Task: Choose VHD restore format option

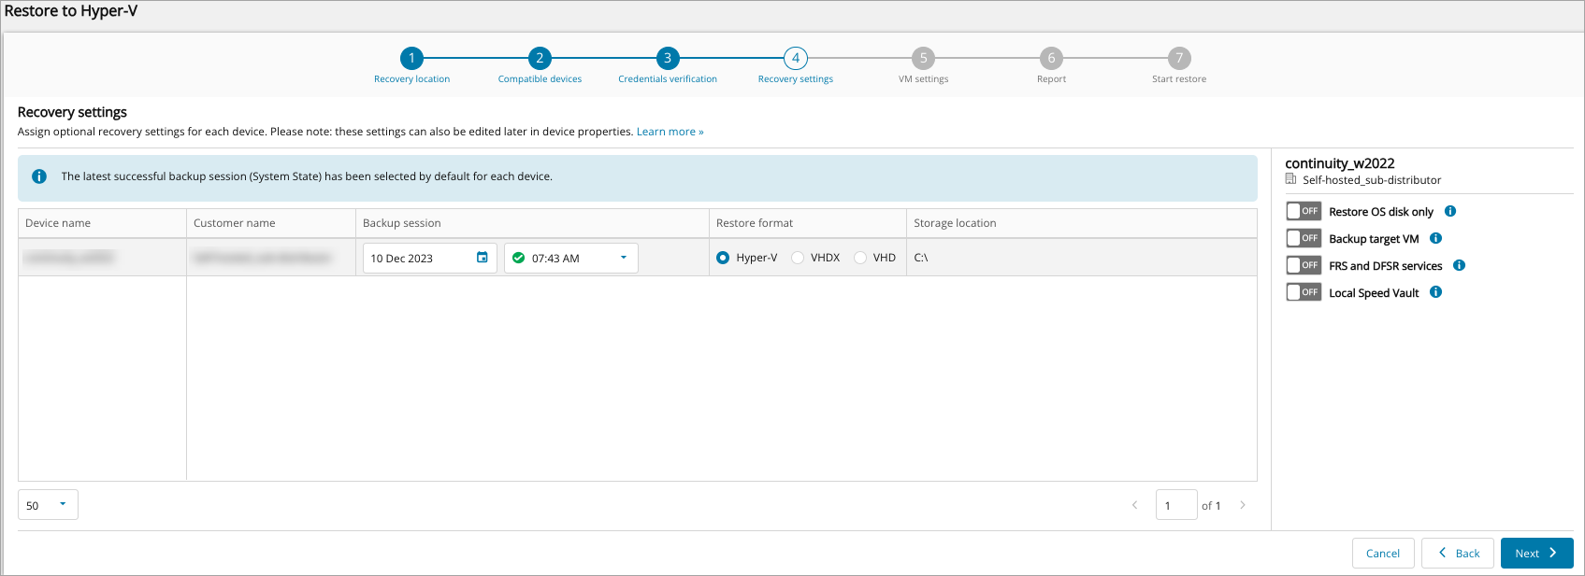Action: pos(860,258)
